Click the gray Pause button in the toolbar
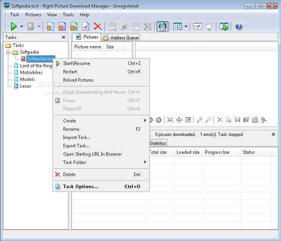 tap(31, 26)
